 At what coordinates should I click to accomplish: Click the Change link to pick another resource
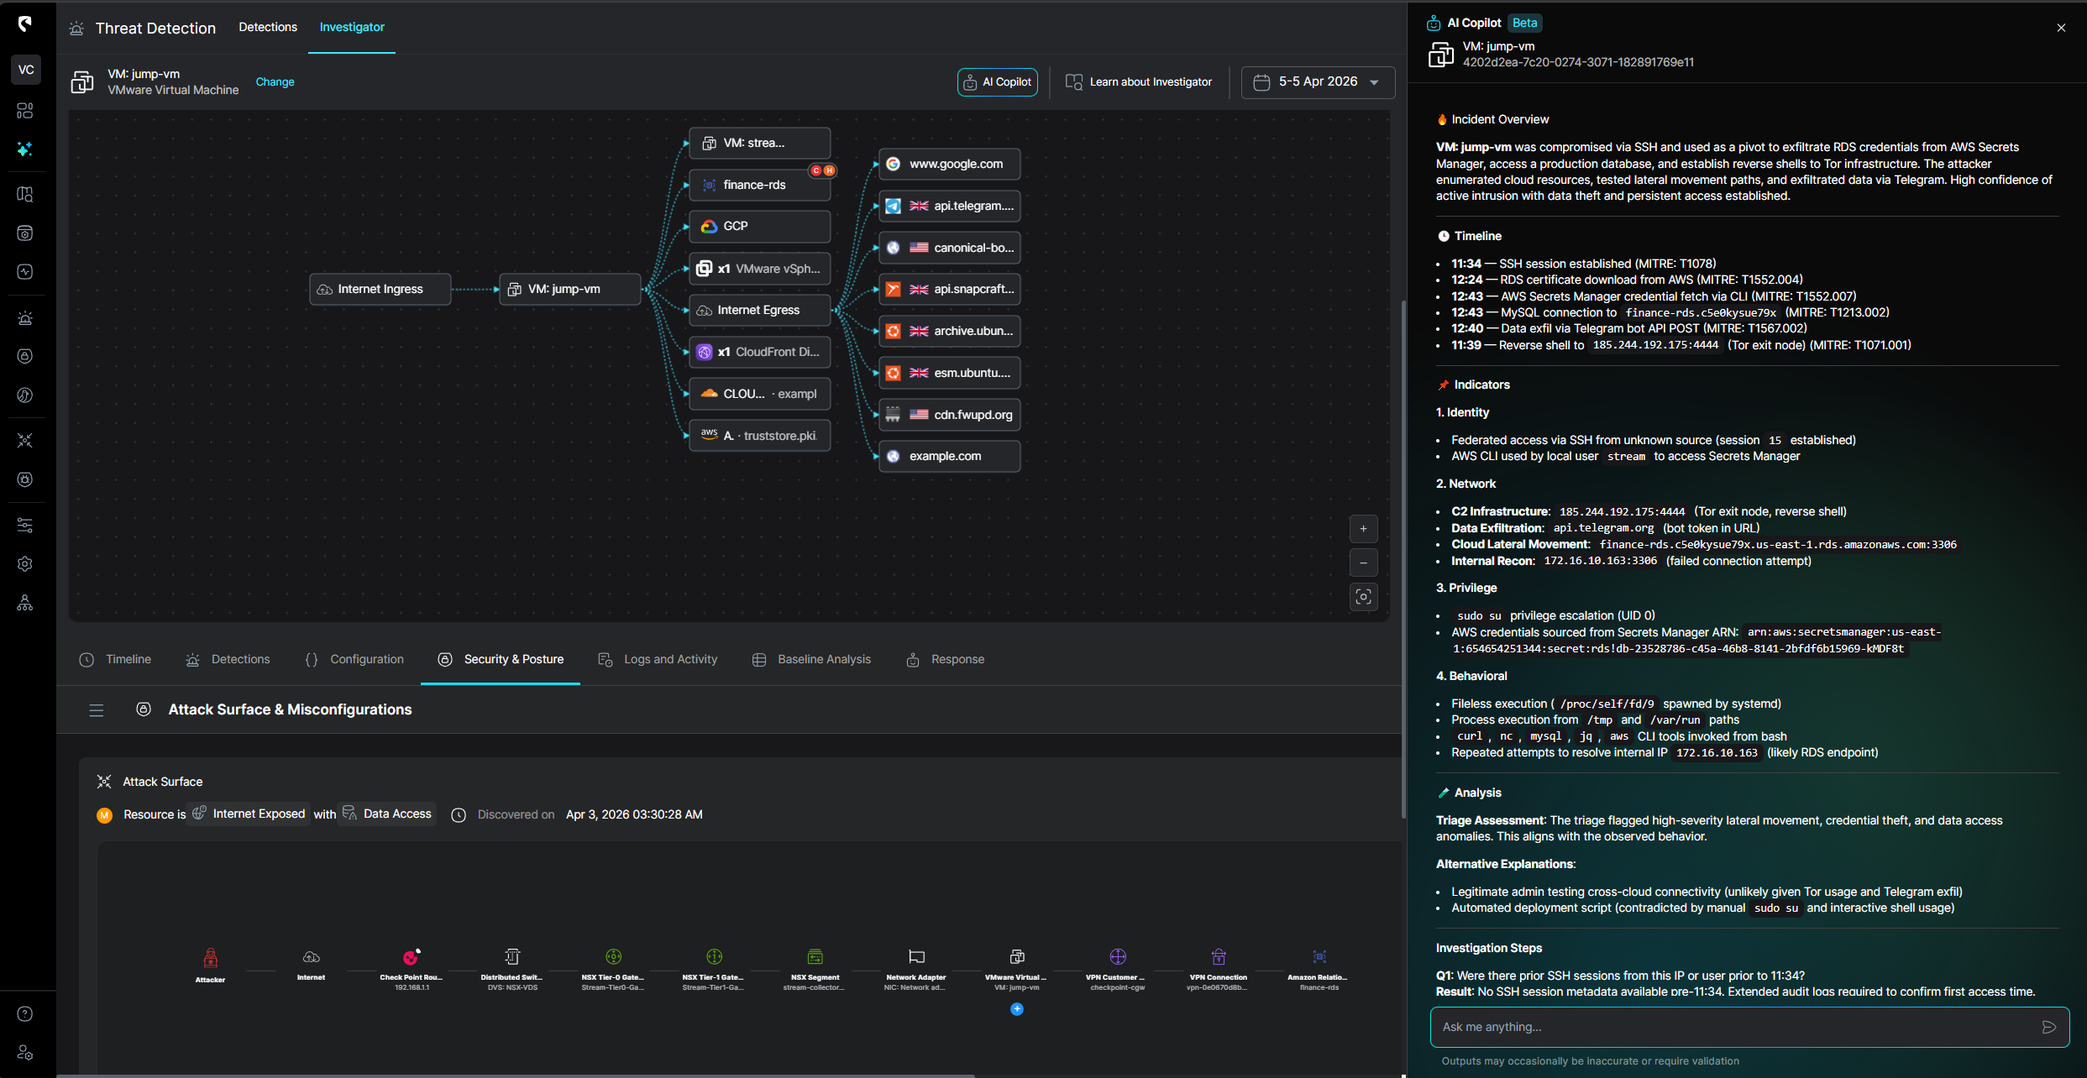click(275, 81)
